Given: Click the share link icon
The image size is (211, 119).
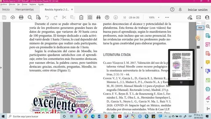Looking at the screenshot, I should click(x=190, y=18).
